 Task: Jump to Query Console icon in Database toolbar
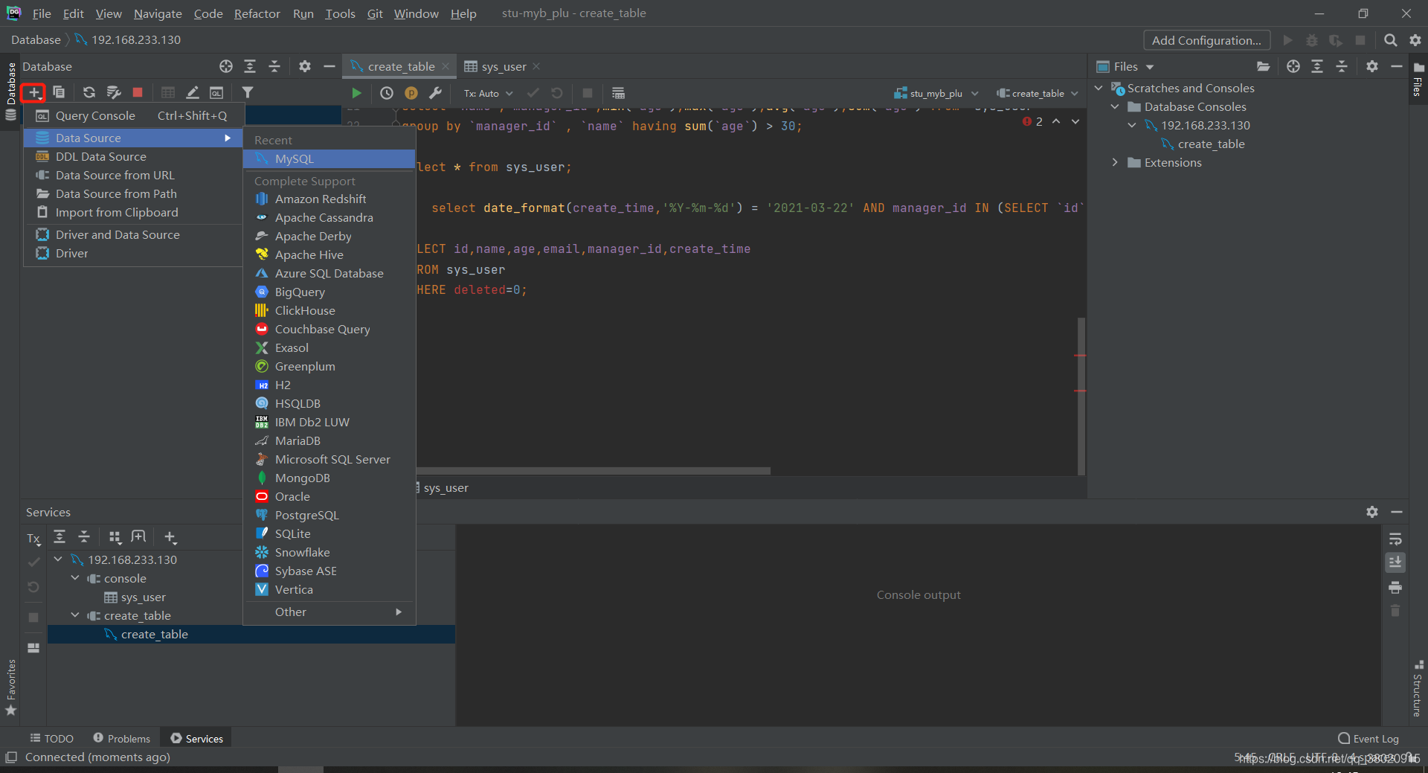(x=216, y=92)
